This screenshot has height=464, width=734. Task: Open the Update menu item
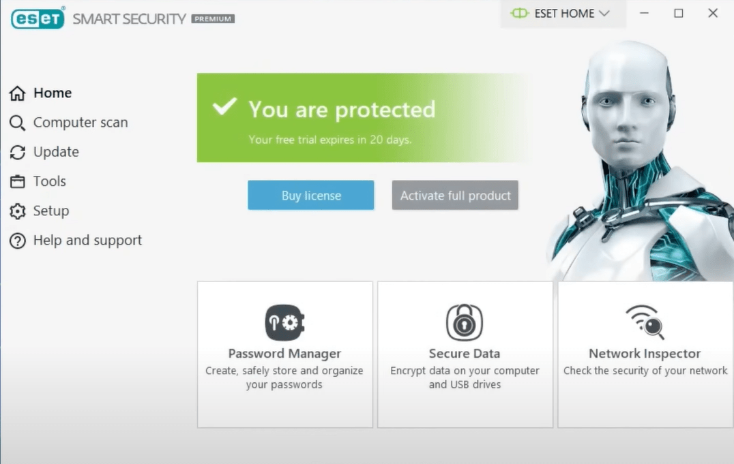click(56, 152)
